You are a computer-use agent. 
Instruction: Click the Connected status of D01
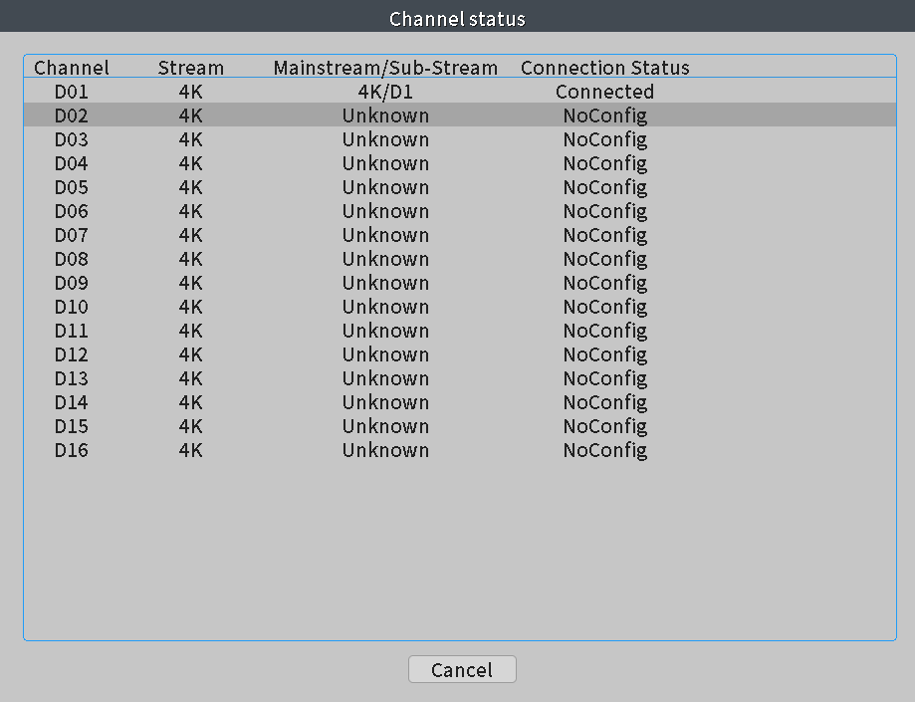click(604, 92)
